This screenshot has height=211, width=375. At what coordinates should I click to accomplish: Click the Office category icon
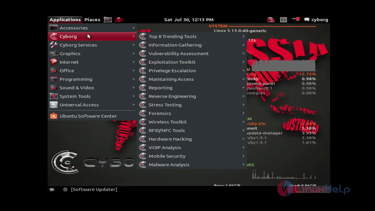pos(54,70)
